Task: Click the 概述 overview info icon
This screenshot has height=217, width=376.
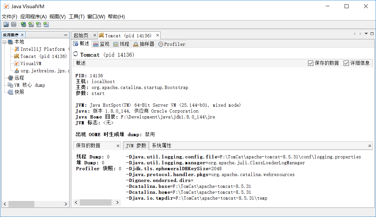Action: 76,44
